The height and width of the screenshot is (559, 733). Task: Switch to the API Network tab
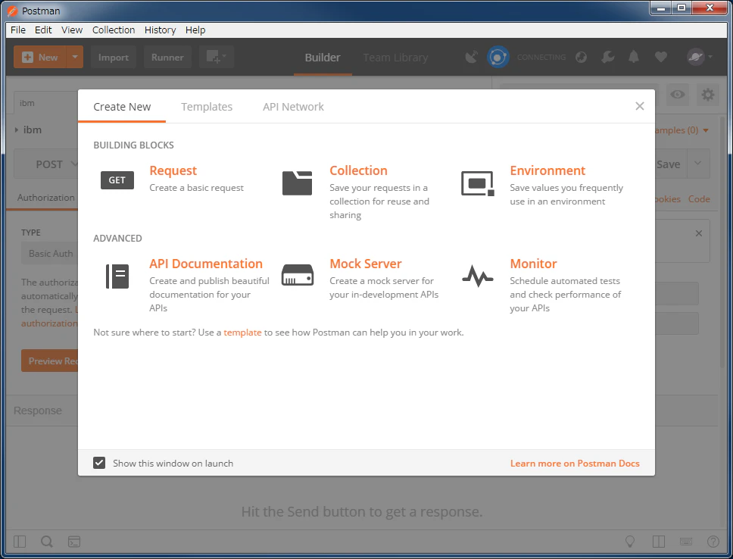pos(293,107)
